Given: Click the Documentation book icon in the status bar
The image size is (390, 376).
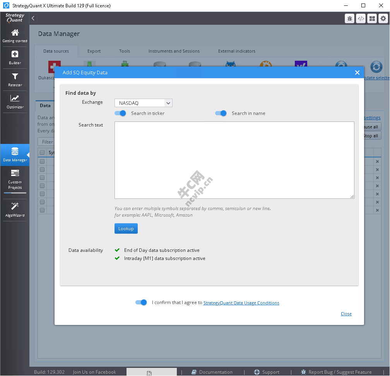Looking at the screenshot, I should (194, 372).
